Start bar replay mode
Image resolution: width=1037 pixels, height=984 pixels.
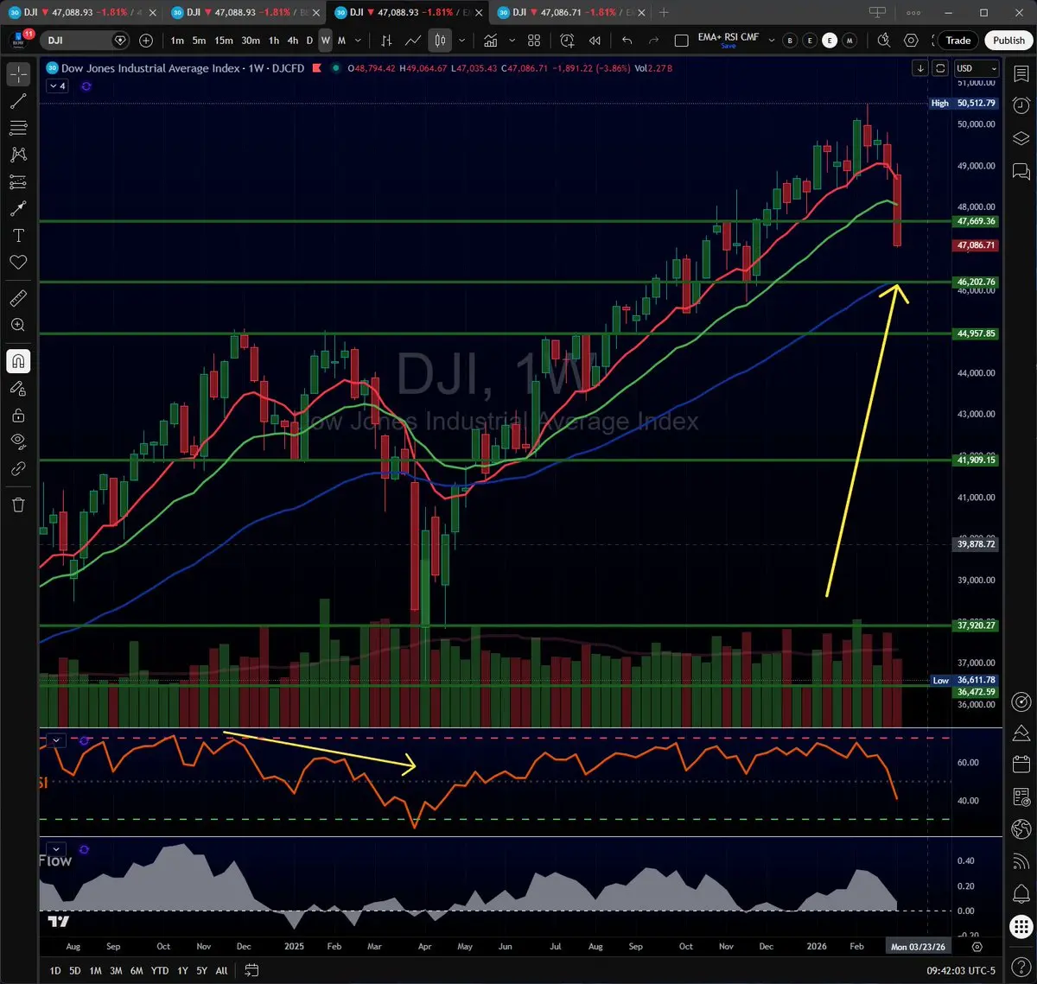595,41
